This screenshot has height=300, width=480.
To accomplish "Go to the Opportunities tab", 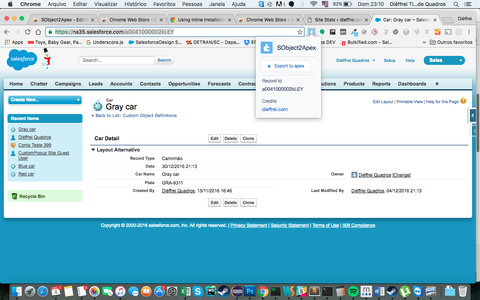I will (184, 84).
